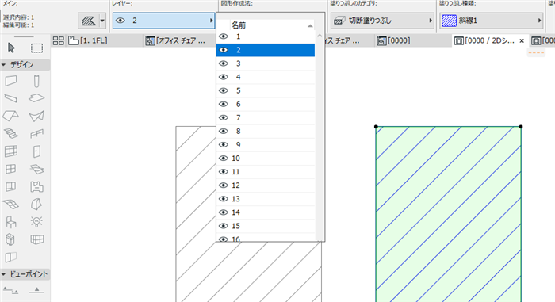
Task: Close the [0000 / 2Dシ…] tab
Action: point(522,41)
